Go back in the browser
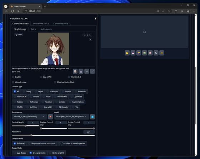The width and height of the screenshot is (200, 159). point(6,11)
